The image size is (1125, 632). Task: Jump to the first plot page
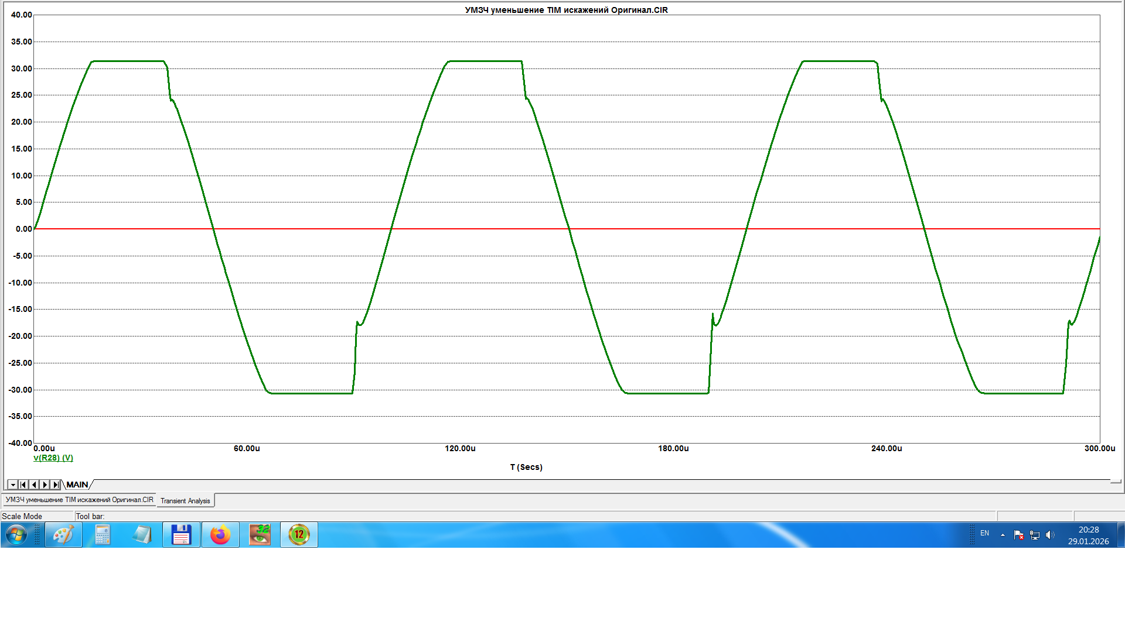click(23, 485)
